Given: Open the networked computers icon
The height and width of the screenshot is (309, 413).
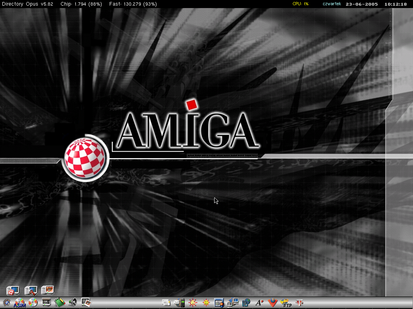Looking at the screenshot, I should (x=233, y=303).
